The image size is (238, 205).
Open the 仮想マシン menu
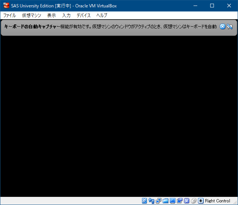coord(32,15)
